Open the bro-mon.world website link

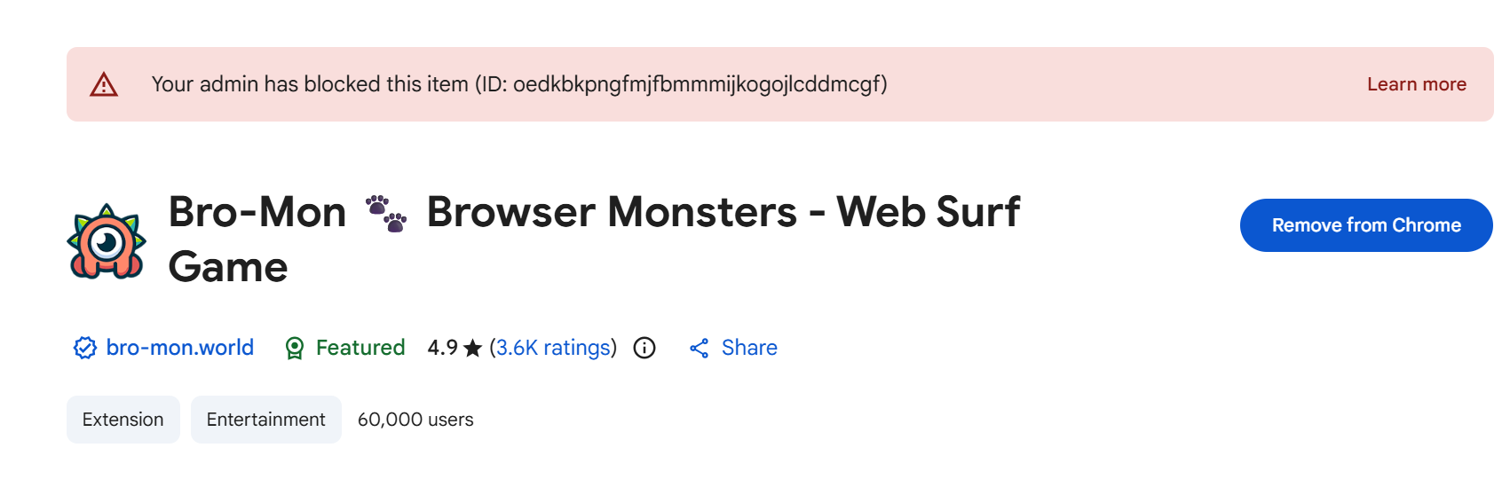[179, 348]
